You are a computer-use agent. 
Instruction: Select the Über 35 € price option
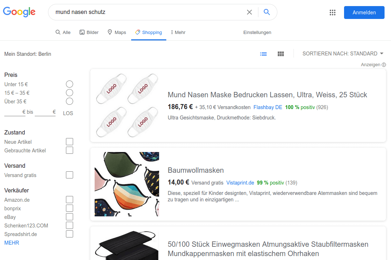(x=70, y=101)
